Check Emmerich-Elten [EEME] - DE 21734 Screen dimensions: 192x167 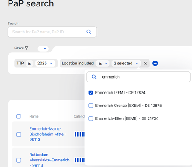click(x=91, y=118)
